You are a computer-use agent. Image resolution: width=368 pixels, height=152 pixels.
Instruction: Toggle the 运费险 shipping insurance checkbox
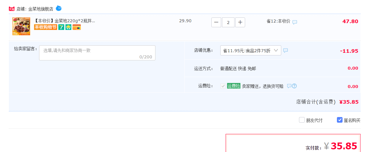point(223,86)
